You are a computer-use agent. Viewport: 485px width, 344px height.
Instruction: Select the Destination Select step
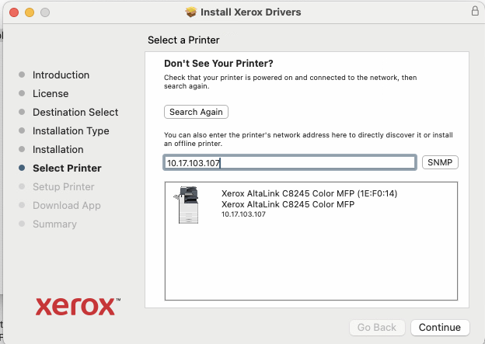(x=75, y=112)
